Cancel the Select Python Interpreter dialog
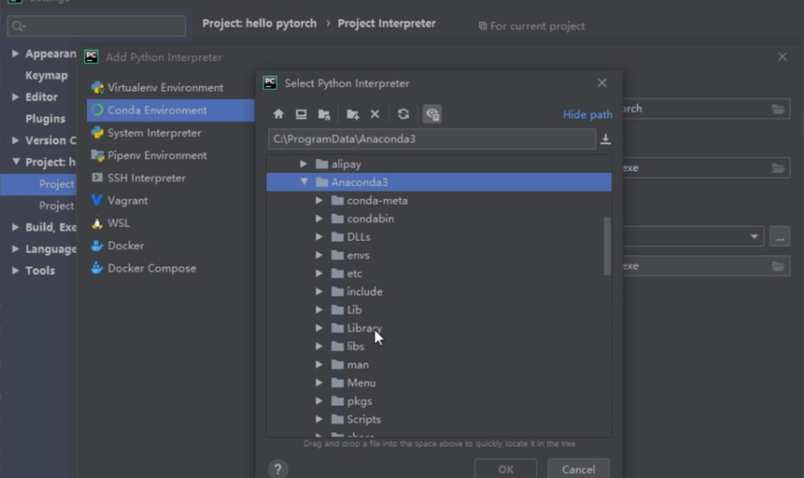This screenshot has width=804, height=478. click(x=578, y=470)
